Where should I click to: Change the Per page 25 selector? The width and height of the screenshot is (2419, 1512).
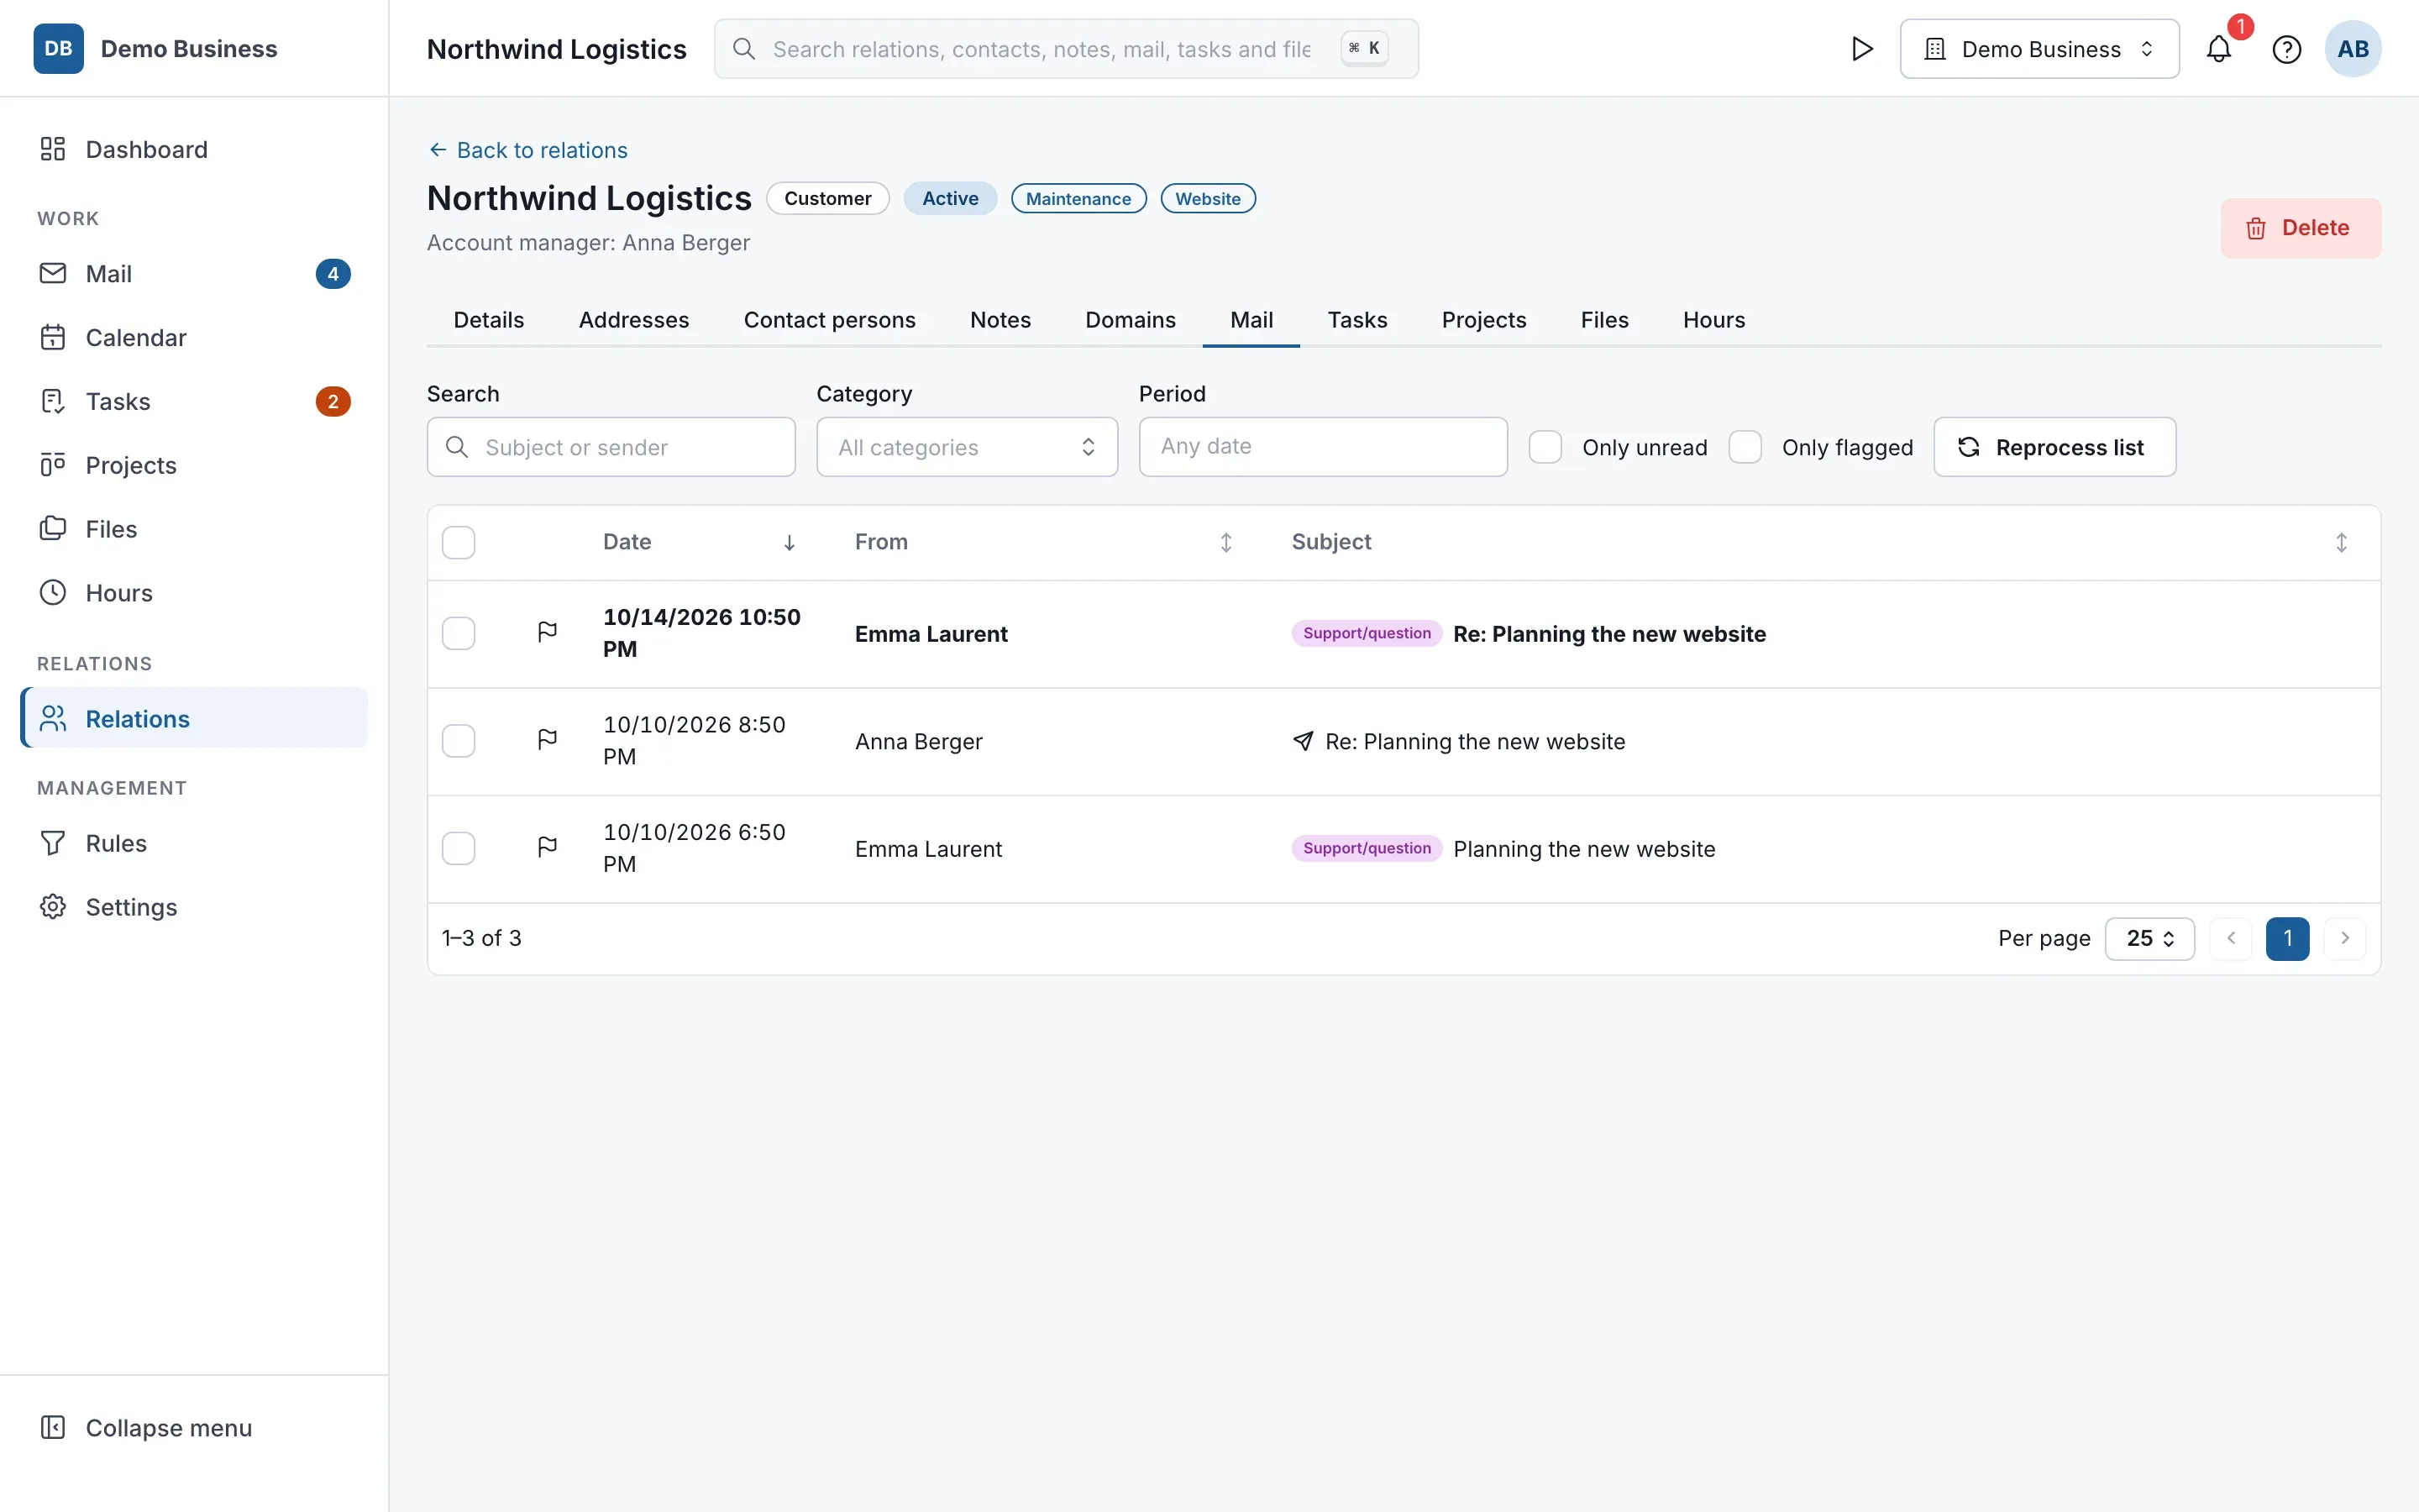point(2149,938)
